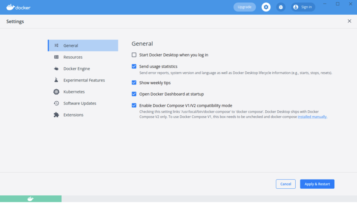Open the troubleshoot bug icon
Screen dimensions: 357x203
tap(281, 7)
